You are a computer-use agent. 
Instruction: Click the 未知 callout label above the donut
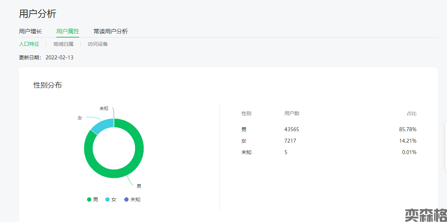click(104, 109)
